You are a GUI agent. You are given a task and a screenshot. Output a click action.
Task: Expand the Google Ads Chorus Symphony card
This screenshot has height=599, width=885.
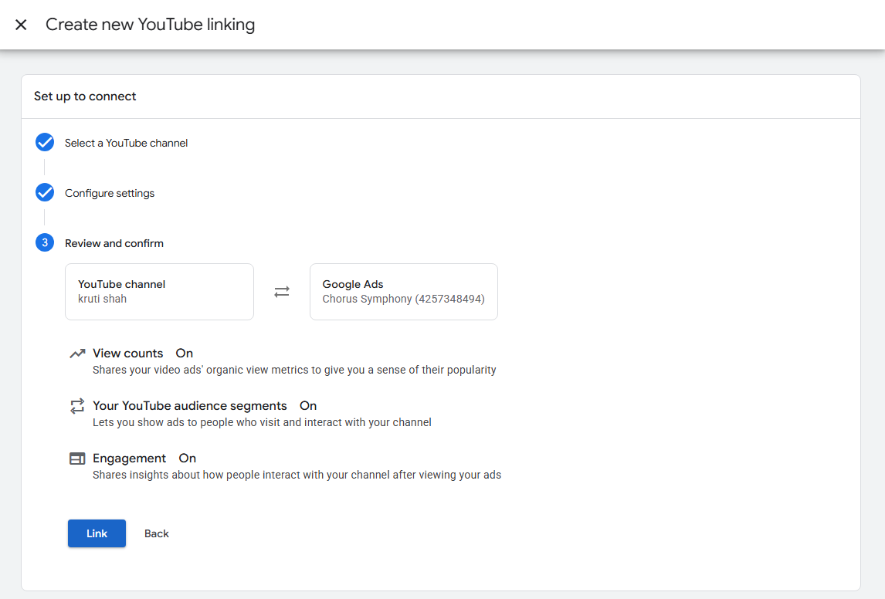coord(403,292)
